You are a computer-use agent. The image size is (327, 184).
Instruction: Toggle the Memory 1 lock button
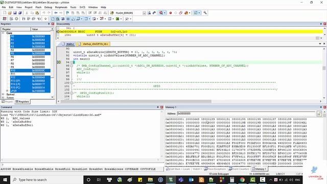pyautogui.click(x=319, y=113)
